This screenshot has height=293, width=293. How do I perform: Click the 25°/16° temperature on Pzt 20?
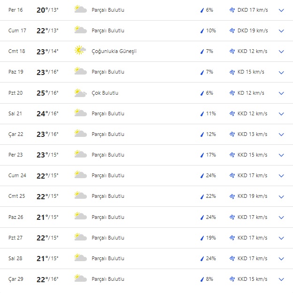pyautogui.click(x=47, y=93)
